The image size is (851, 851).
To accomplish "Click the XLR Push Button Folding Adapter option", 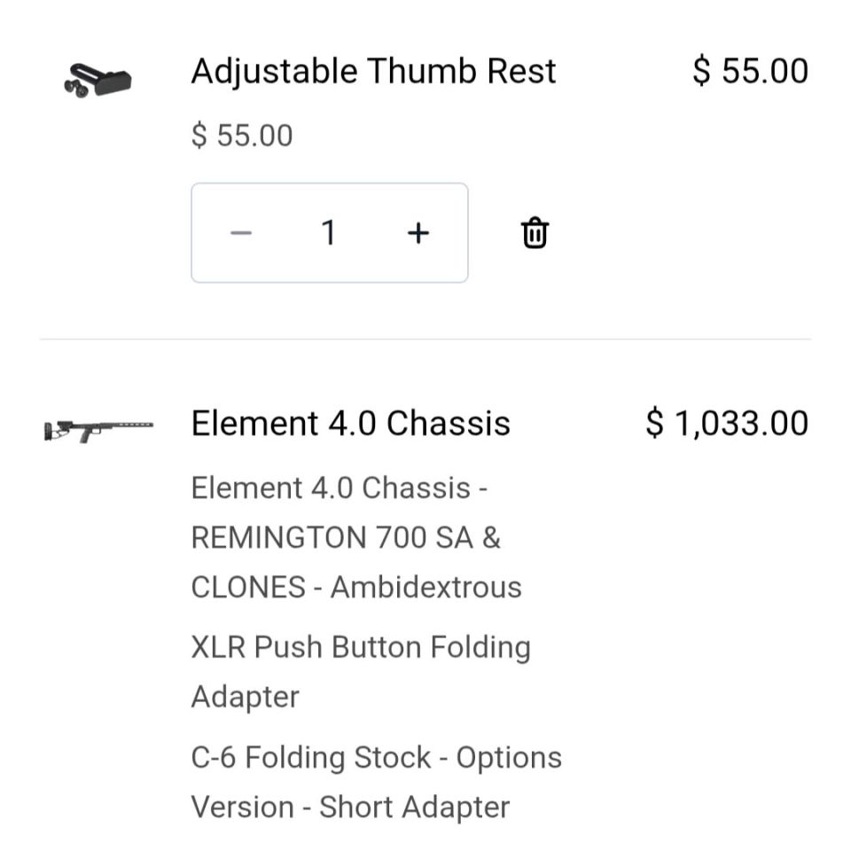I will pos(359,647).
